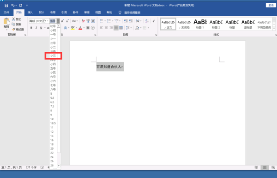The height and width of the screenshot is (178, 277).
Task: Click the Undo arrow icon
Action: (x=13, y=6)
